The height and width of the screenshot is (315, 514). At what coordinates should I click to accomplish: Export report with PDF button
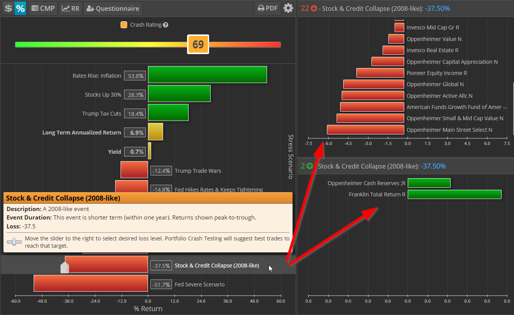tap(267, 8)
